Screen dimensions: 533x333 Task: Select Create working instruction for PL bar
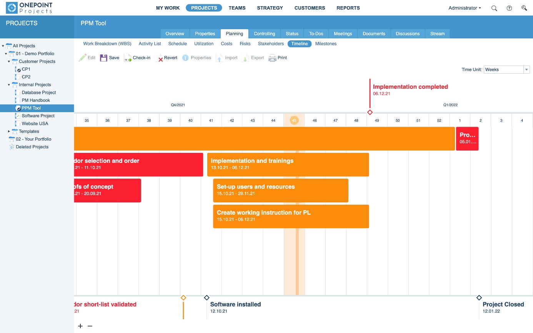291,216
